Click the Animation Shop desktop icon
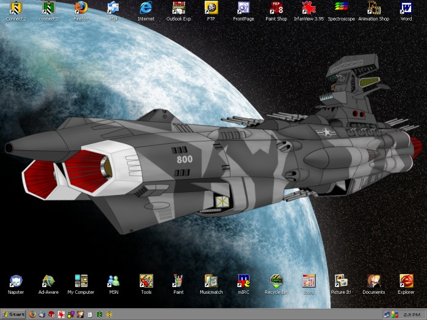The height and width of the screenshot is (320, 427). coord(373,12)
